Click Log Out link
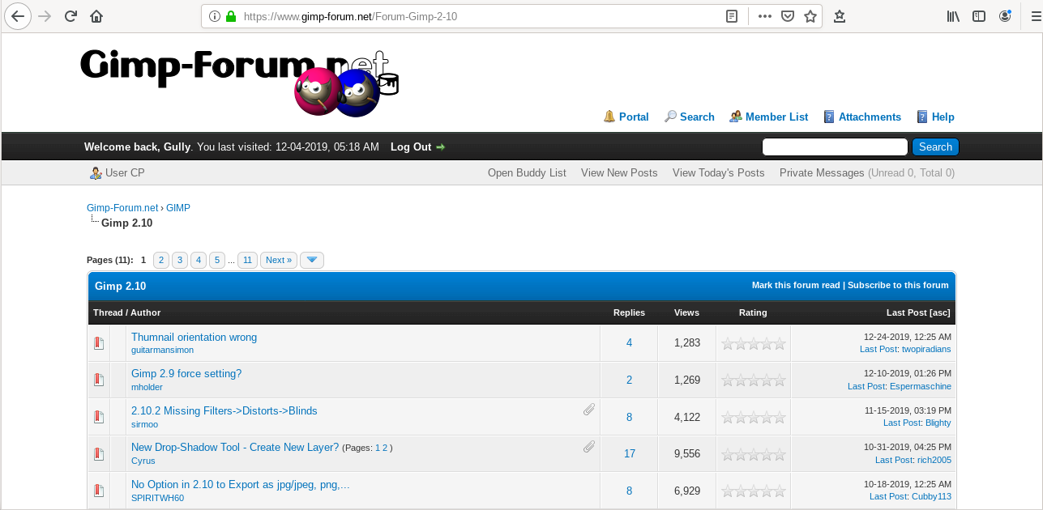The height and width of the screenshot is (510, 1043). coord(411,147)
